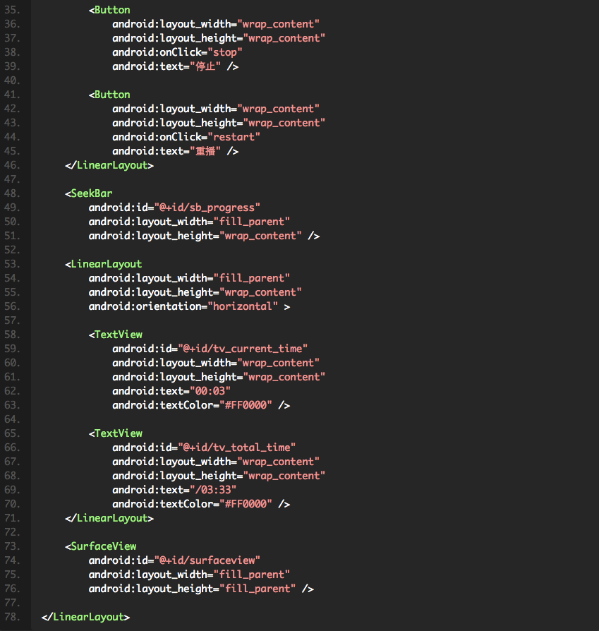The width and height of the screenshot is (599, 631).
Task: Click line number 48 in the gutter
Action: [x=12, y=193]
